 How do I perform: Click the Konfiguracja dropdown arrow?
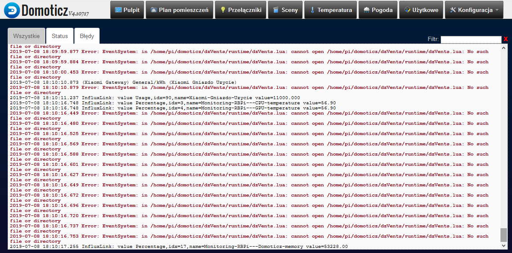[497, 10]
